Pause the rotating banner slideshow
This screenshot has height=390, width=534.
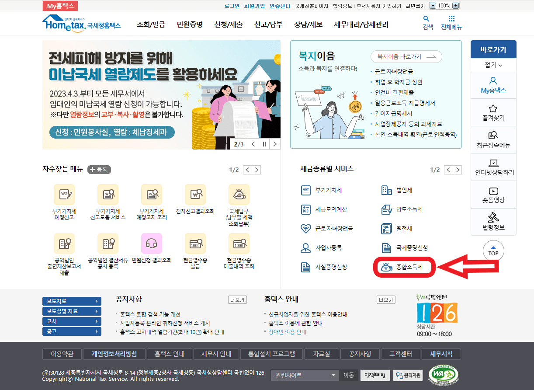pos(264,143)
